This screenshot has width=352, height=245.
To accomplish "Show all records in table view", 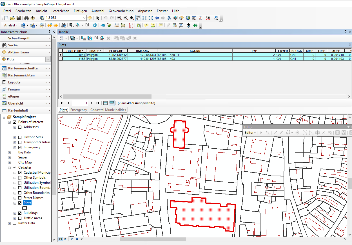I will [105, 103].
